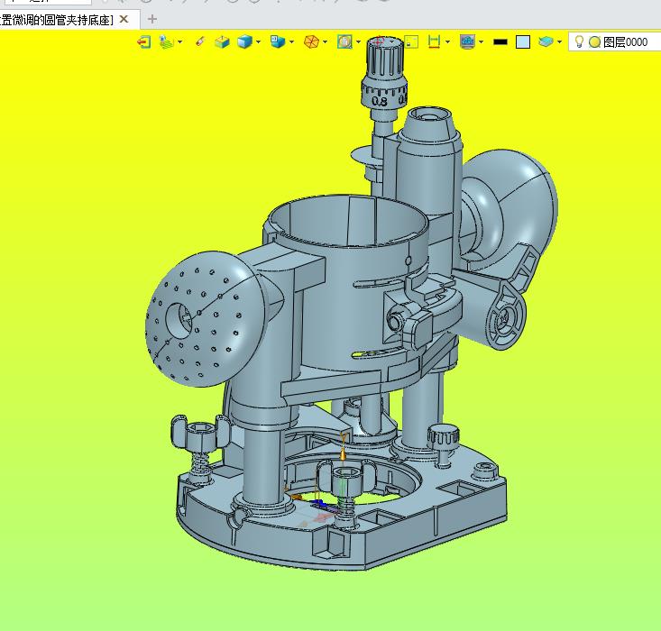Click the red crosshair target icon

click(x=378, y=41)
